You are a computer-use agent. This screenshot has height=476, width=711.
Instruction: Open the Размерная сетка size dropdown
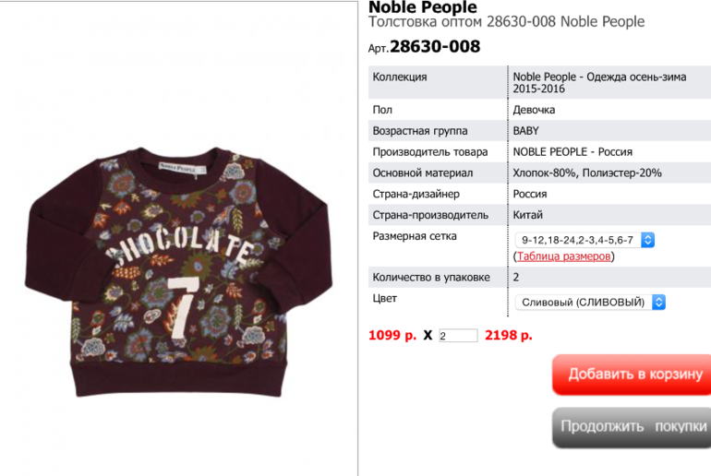(584, 240)
